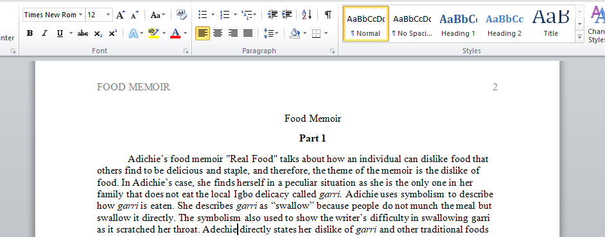605x237 pixels.
Task: Toggle bold formatting
Action: (30, 33)
